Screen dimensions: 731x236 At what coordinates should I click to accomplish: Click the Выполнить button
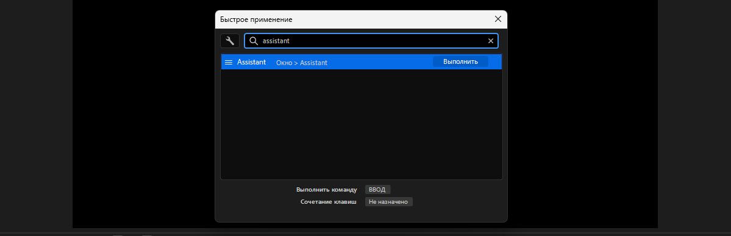pos(460,62)
